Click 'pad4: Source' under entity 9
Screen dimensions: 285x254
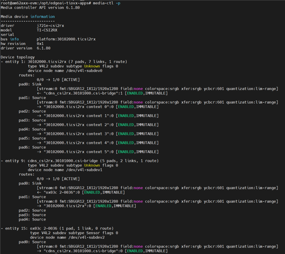point(32,220)
